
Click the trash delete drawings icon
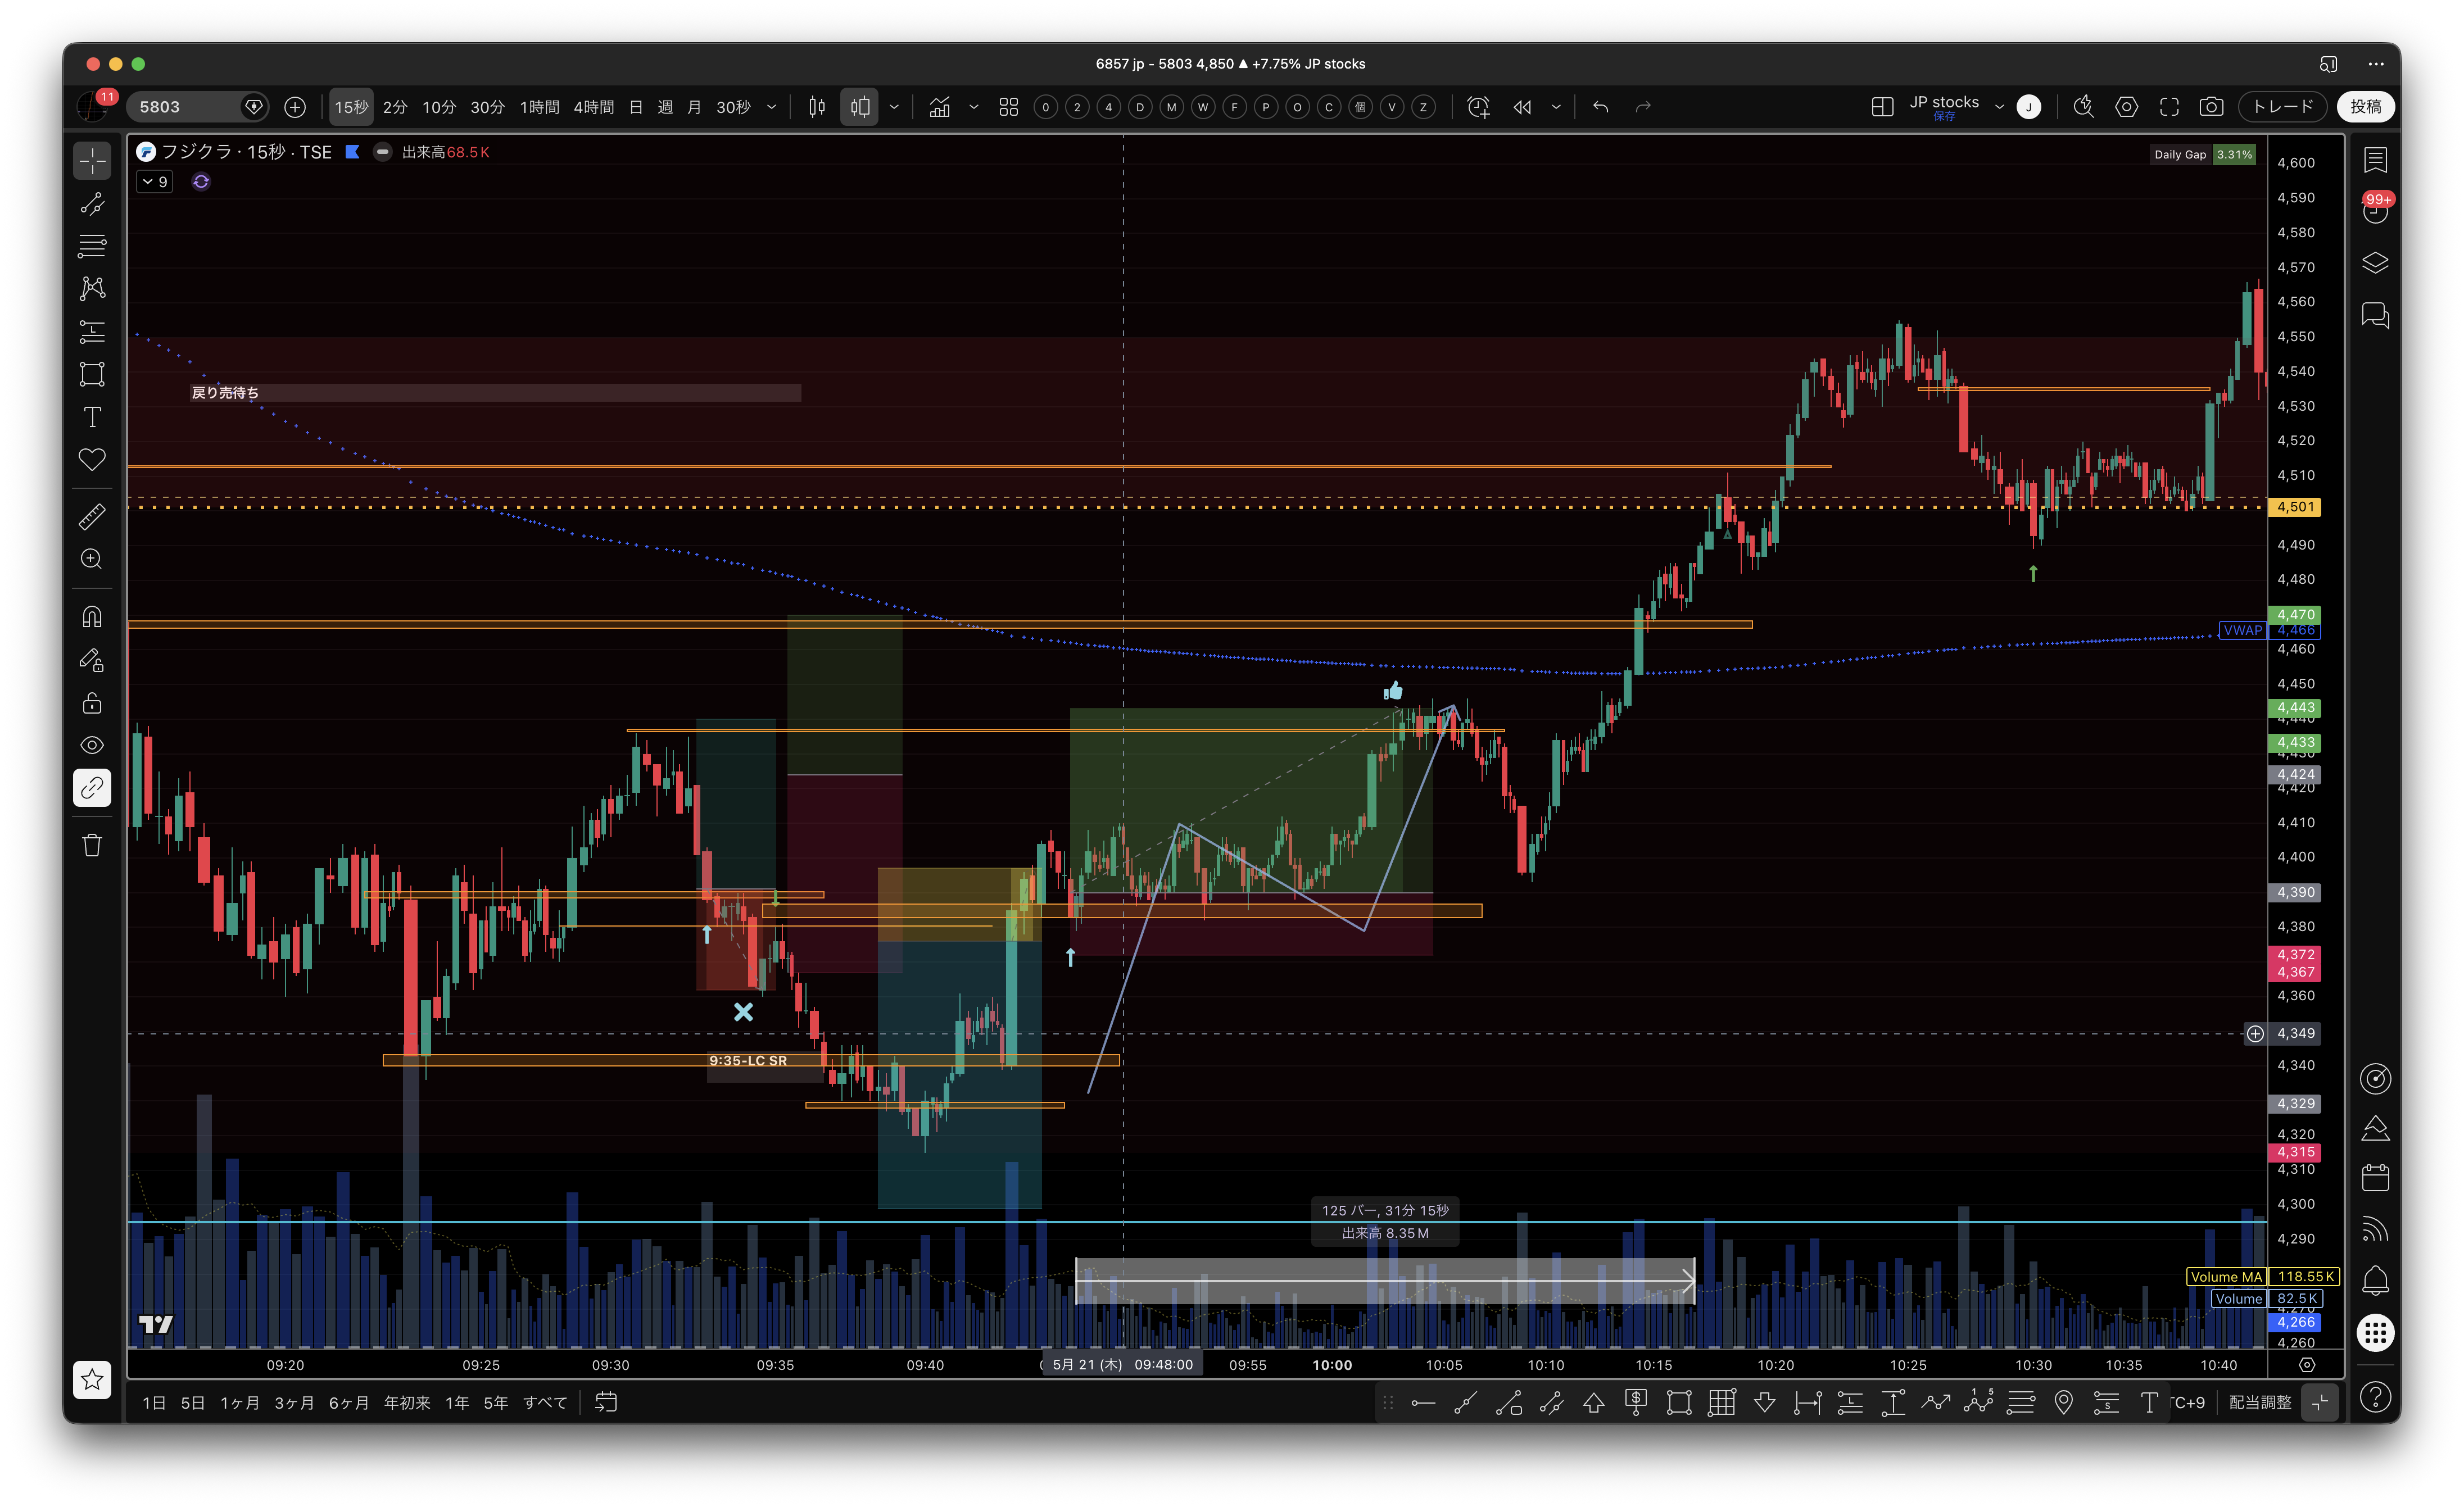pyautogui.click(x=92, y=846)
